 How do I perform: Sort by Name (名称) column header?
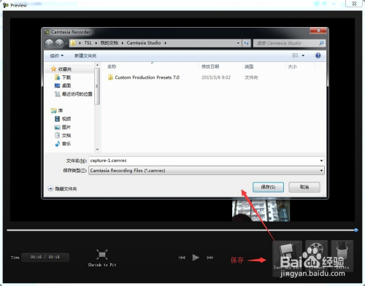pyautogui.click(x=112, y=66)
